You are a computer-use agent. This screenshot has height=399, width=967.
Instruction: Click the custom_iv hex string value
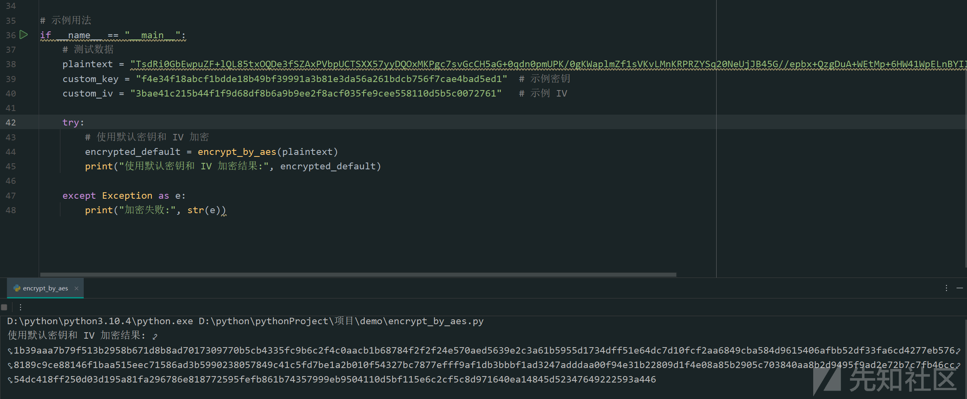point(316,94)
